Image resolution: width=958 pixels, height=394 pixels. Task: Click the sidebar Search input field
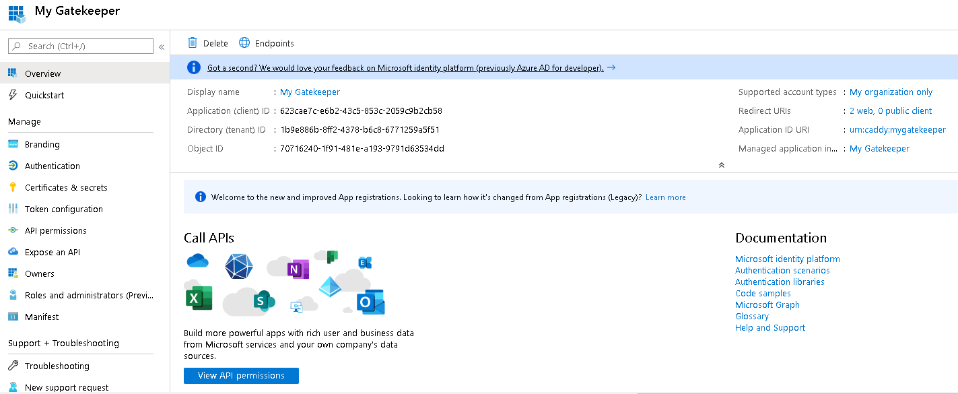[81, 46]
